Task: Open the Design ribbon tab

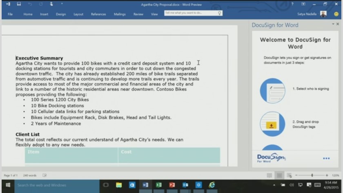Action: tap(61, 14)
